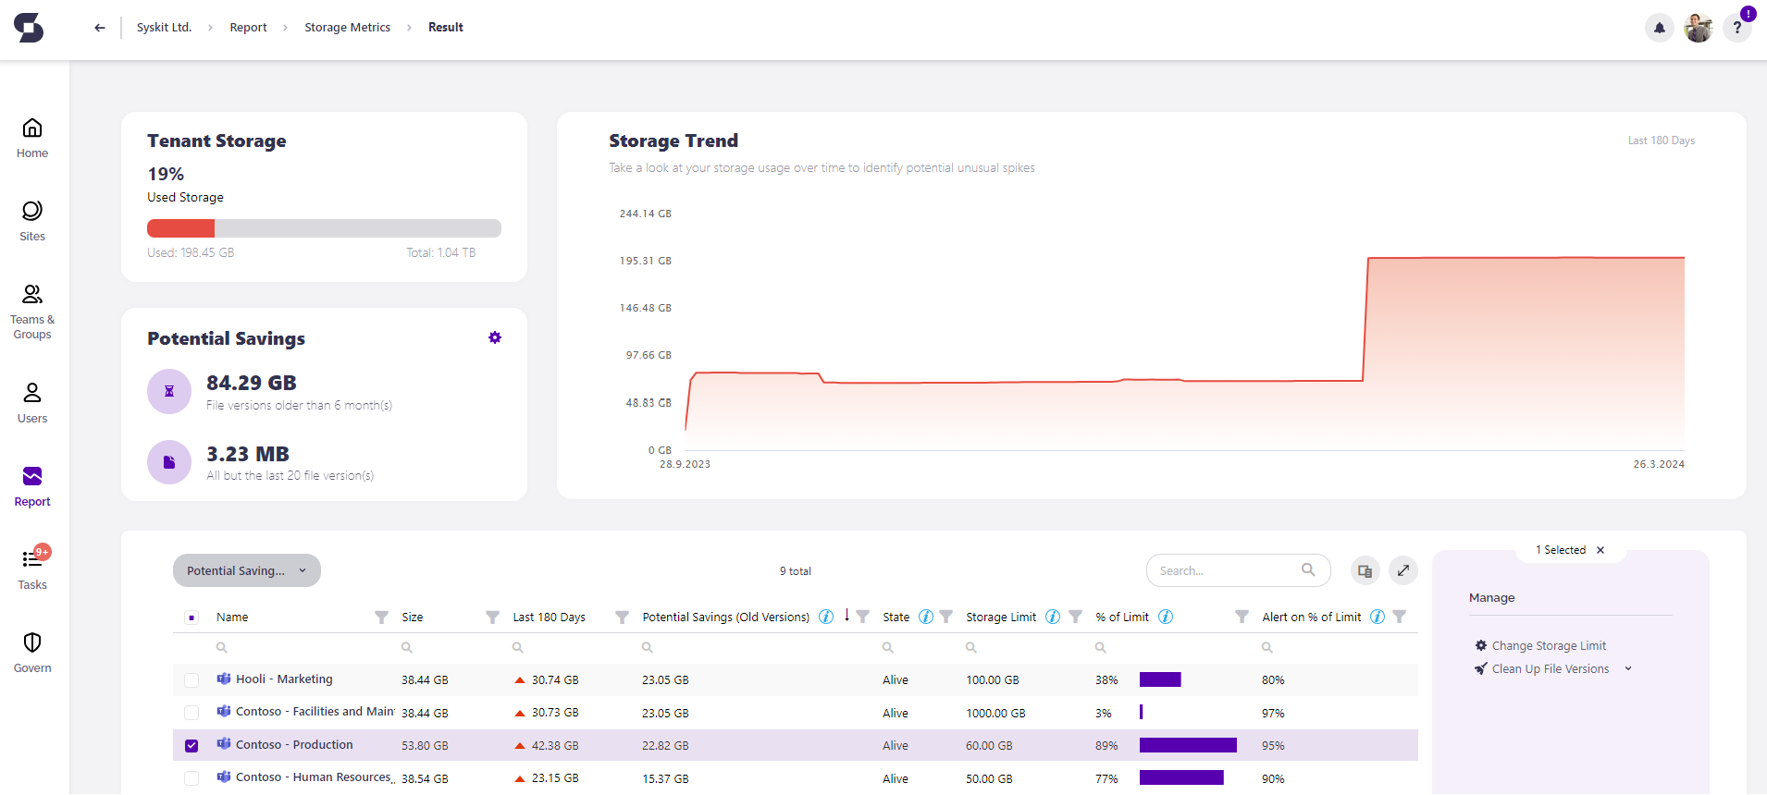The image size is (1767, 795).
Task: Go to Syskit Ltd. breadcrumb
Action: [x=165, y=28]
